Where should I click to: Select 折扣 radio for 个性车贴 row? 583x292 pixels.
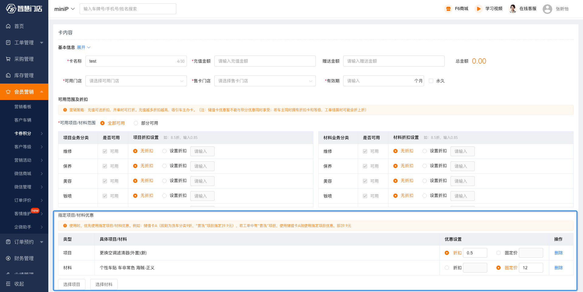(447, 268)
